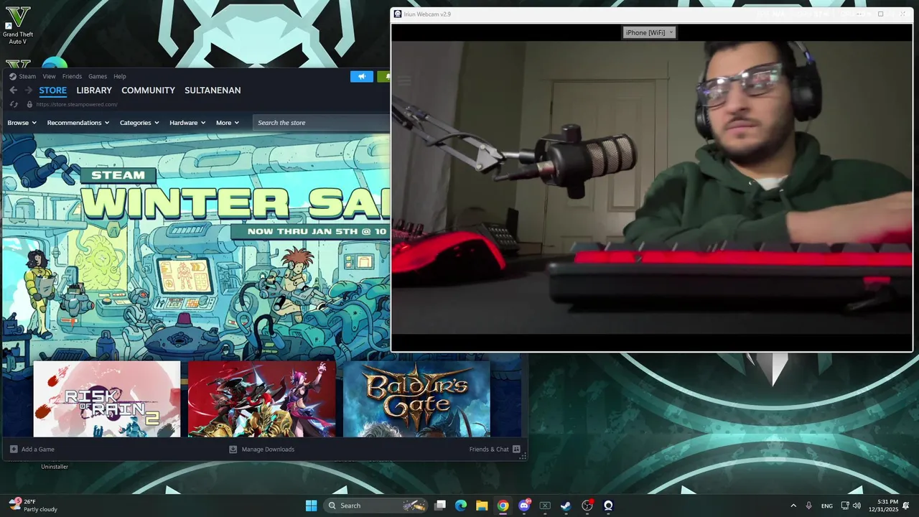Open the Grand Theft Auto V desktop shortcut
The height and width of the screenshot is (517, 919).
pos(17,26)
